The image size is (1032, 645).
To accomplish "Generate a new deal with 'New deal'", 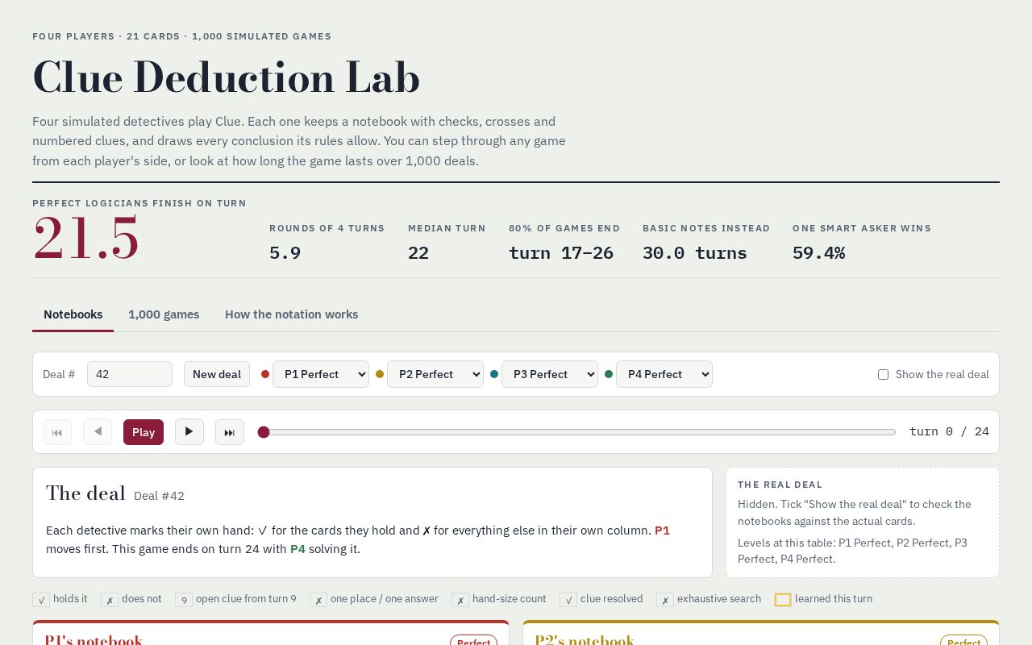I will pos(217,374).
